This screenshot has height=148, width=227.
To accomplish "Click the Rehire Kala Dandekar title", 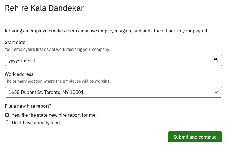I will [44, 8].
